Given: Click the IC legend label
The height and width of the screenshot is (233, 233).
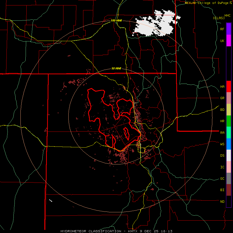Looking at the screenshot, I should coord(222,167).
